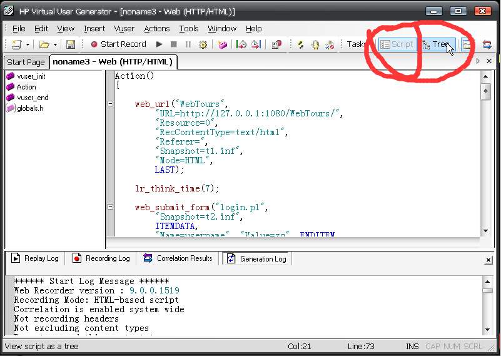501x356 pixels.
Task: Click the "Mode=HTML" code line
Action: pos(184,160)
